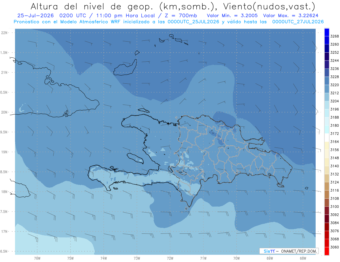Viewport: 340px width, 262px height.
Task: Click the 69W longitude label
Action: 270,258
